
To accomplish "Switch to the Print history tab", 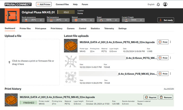I will [57, 28].
